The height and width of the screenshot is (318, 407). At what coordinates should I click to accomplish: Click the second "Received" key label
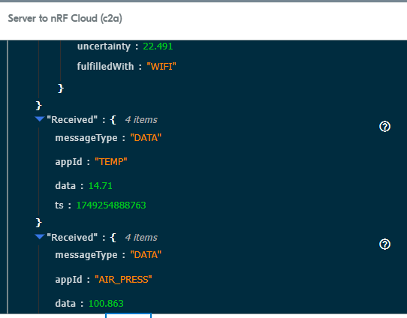pyautogui.click(x=72, y=238)
